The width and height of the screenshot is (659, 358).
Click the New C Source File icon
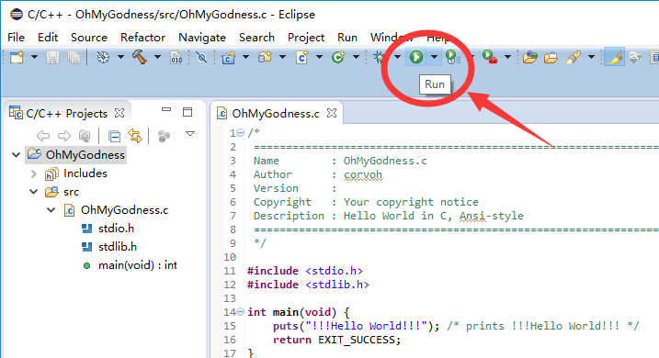[302, 57]
